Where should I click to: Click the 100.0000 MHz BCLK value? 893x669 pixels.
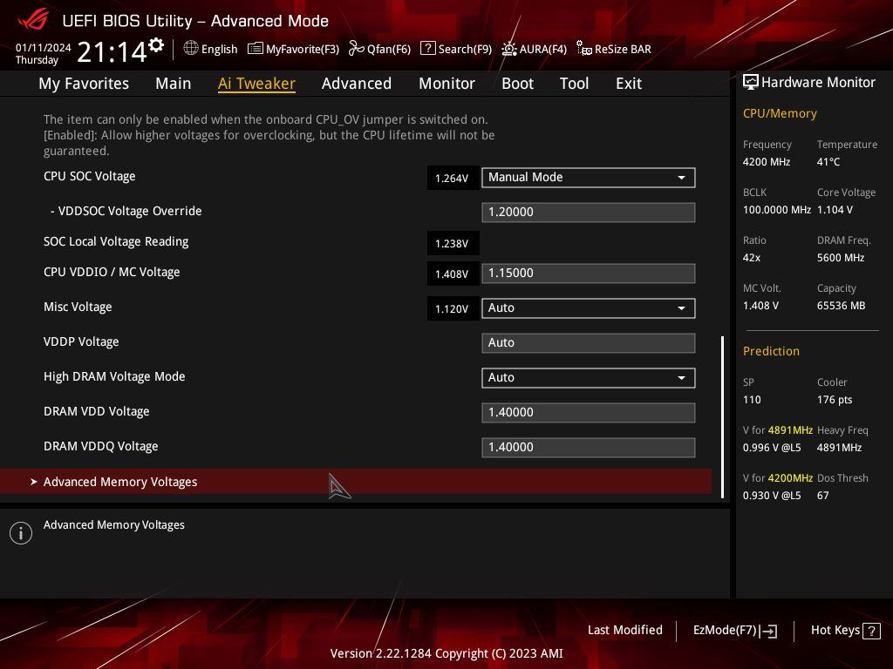click(x=777, y=210)
